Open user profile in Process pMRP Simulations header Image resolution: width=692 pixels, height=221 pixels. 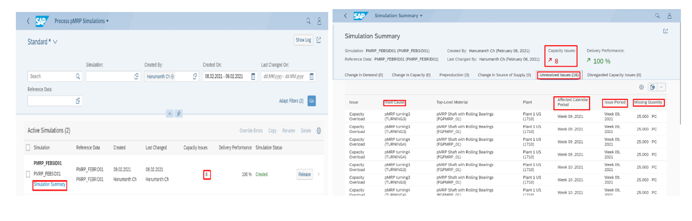(320, 21)
